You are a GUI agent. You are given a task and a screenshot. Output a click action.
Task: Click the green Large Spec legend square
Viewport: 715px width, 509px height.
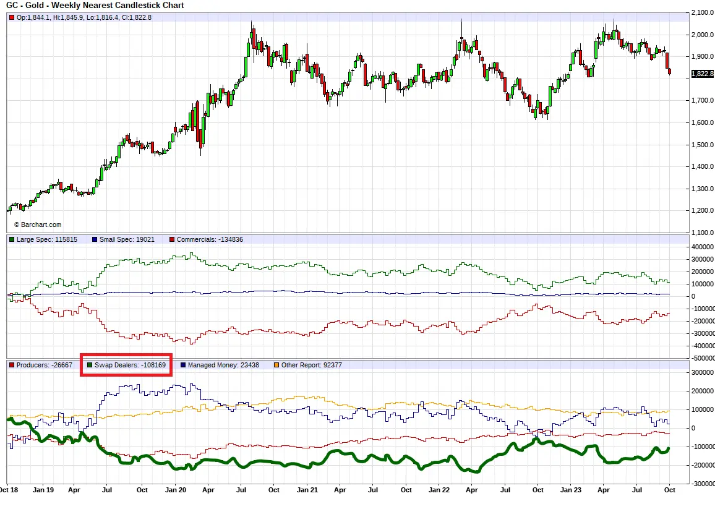(12, 239)
